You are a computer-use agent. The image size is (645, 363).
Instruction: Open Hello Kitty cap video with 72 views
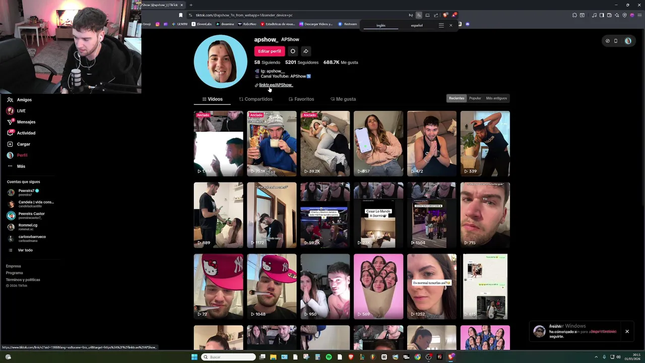(218, 287)
